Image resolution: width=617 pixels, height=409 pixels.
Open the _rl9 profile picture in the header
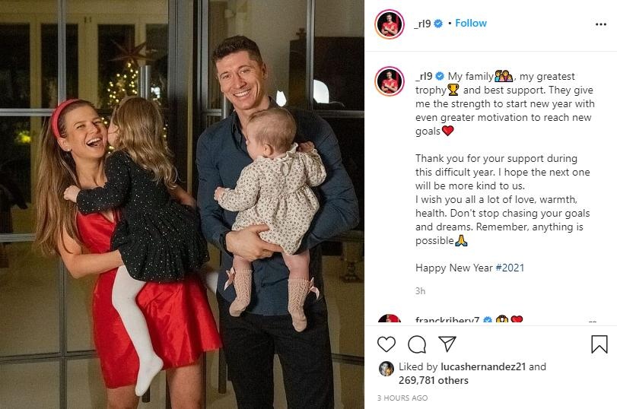[390, 24]
